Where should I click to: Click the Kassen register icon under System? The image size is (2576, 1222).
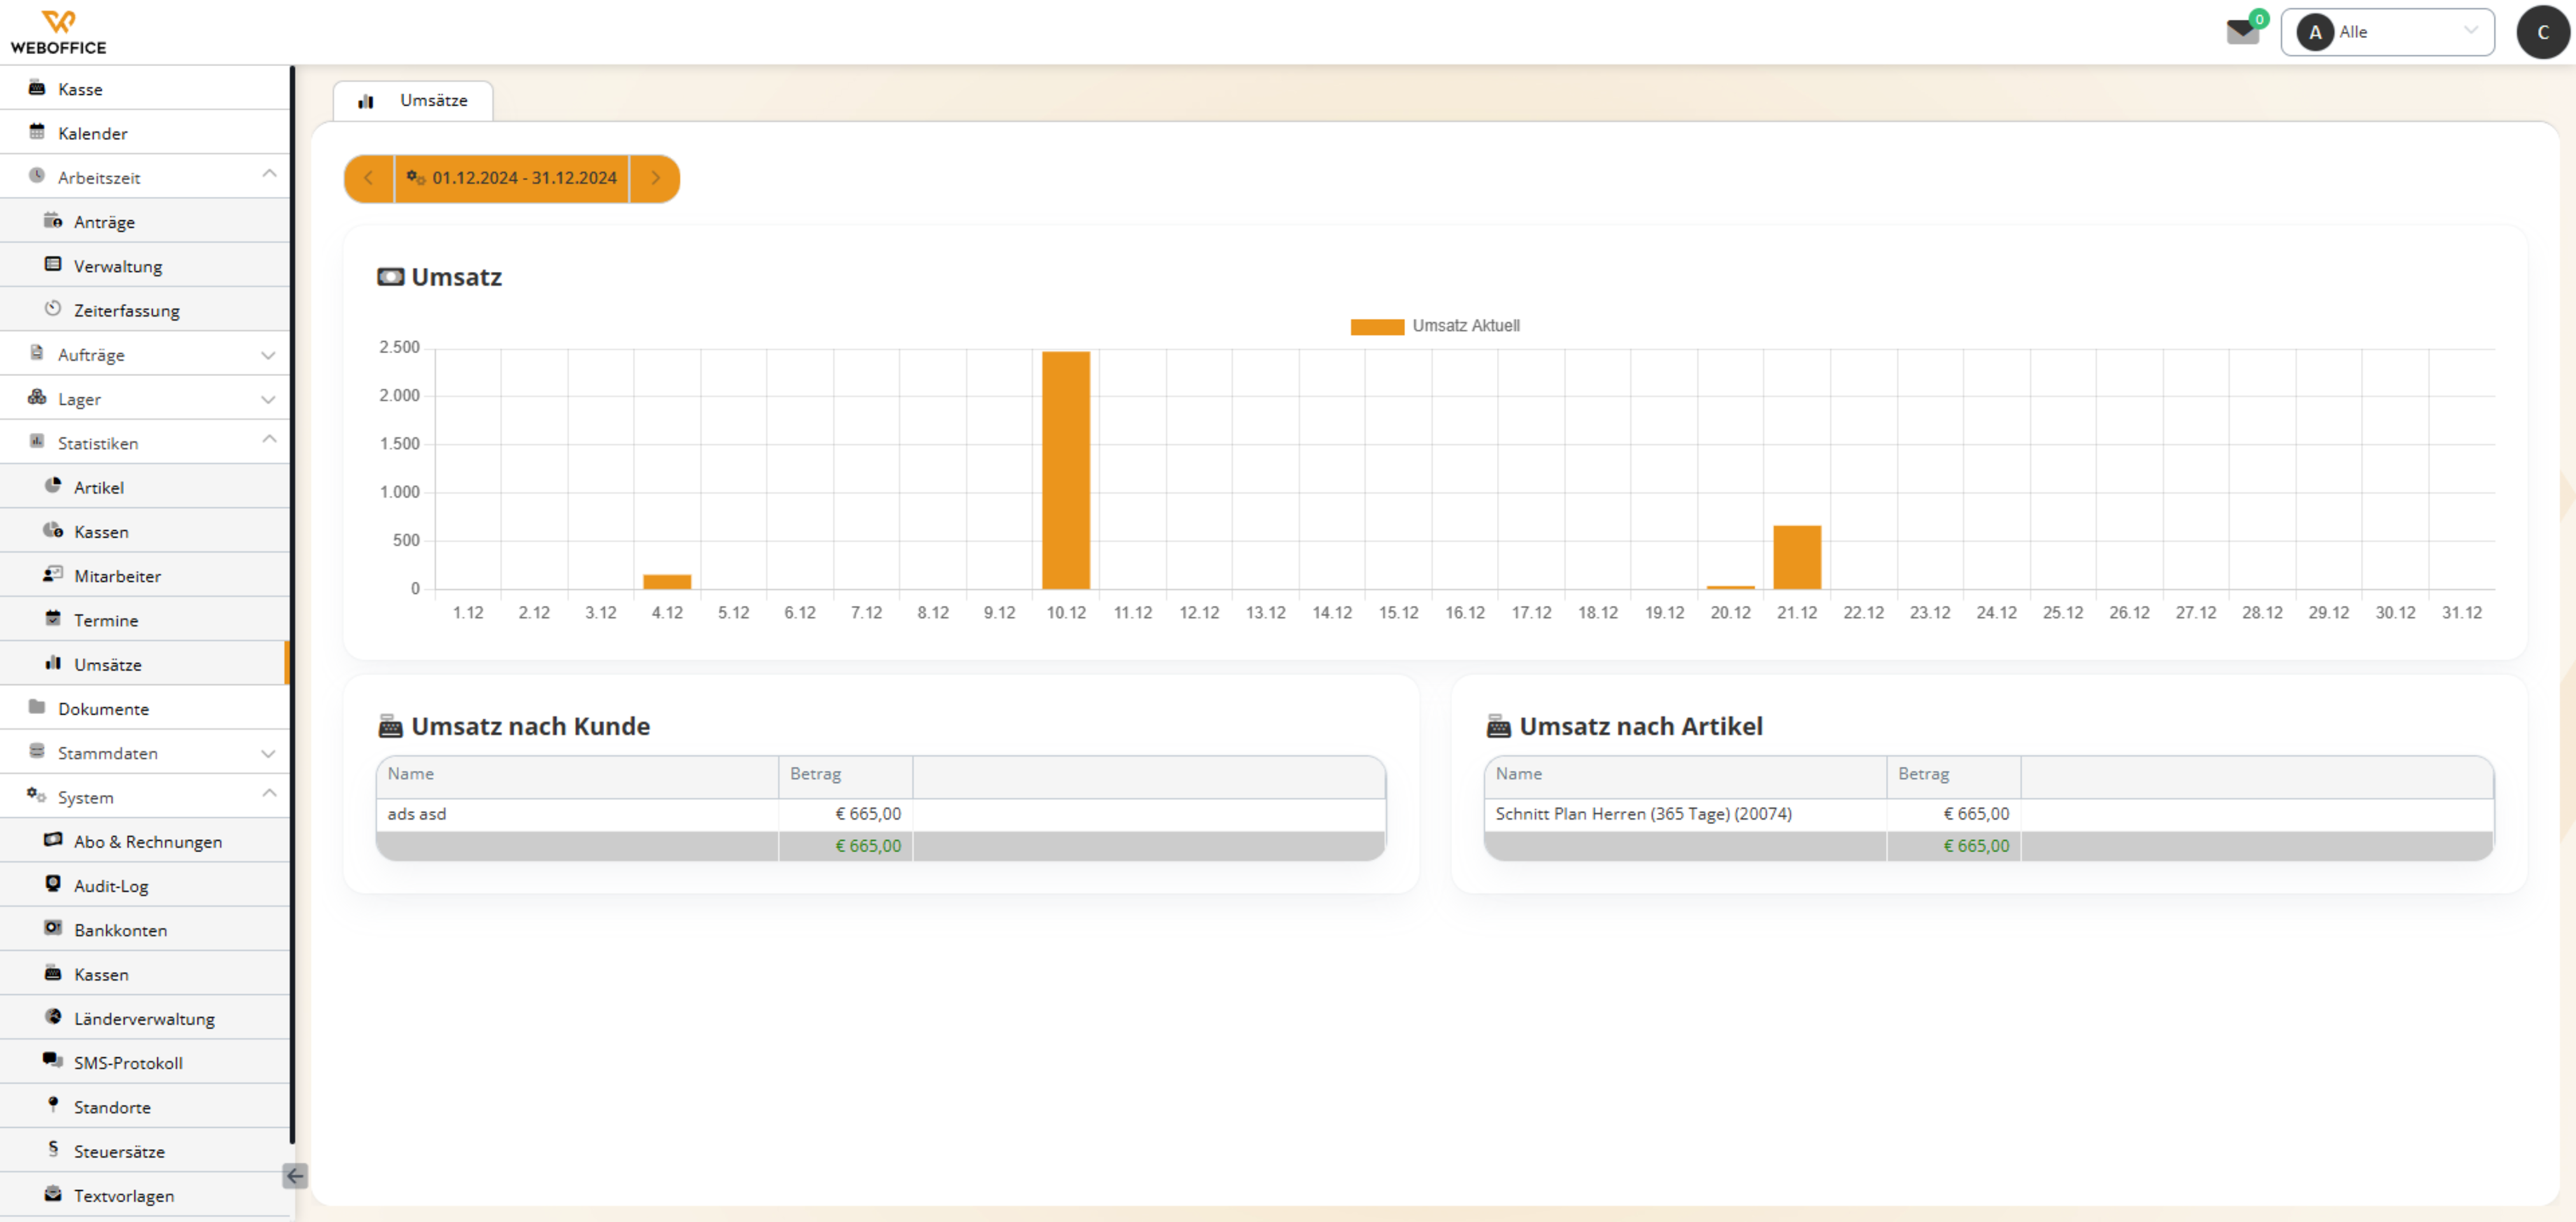pyautogui.click(x=53, y=972)
